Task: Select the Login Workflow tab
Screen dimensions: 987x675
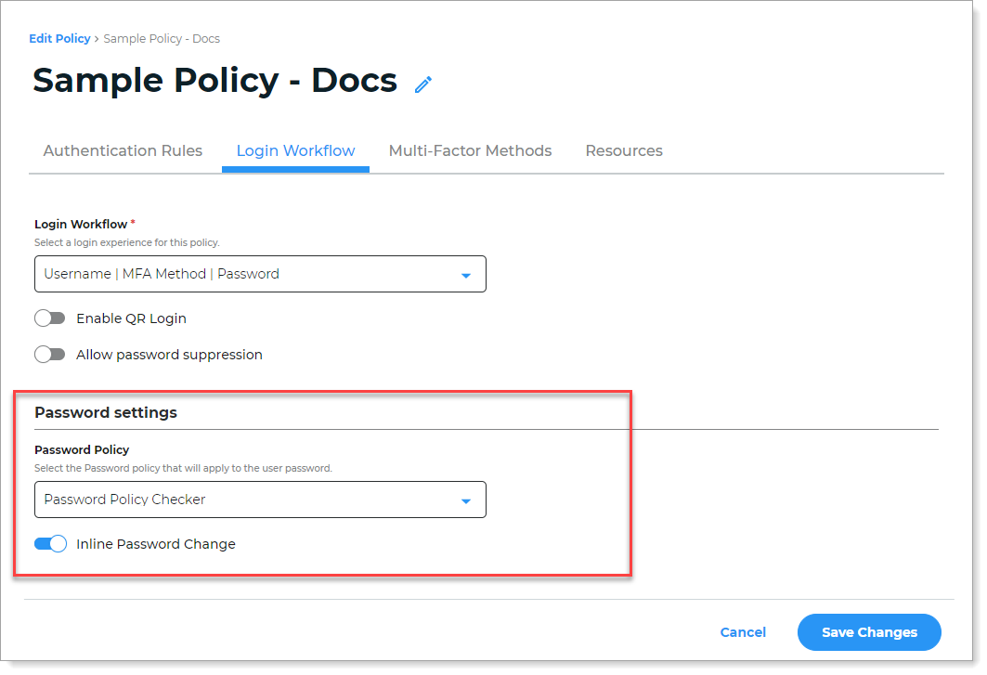Action: (x=295, y=150)
